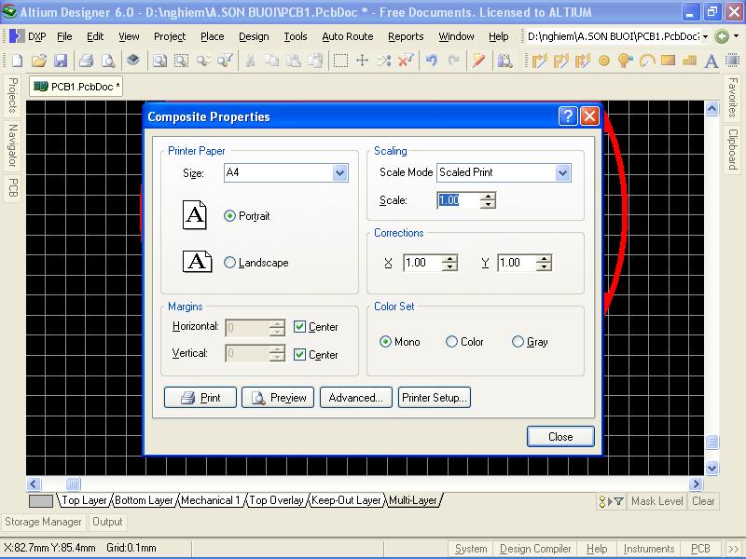Increase the Scale value with up arrow
Image resolution: width=746 pixels, height=559 pixels.
point(488,196)
